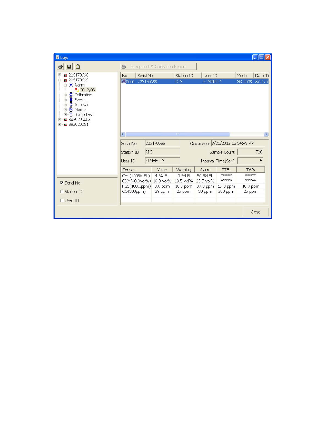Click the Serial No field 226170699

[162, 143]
